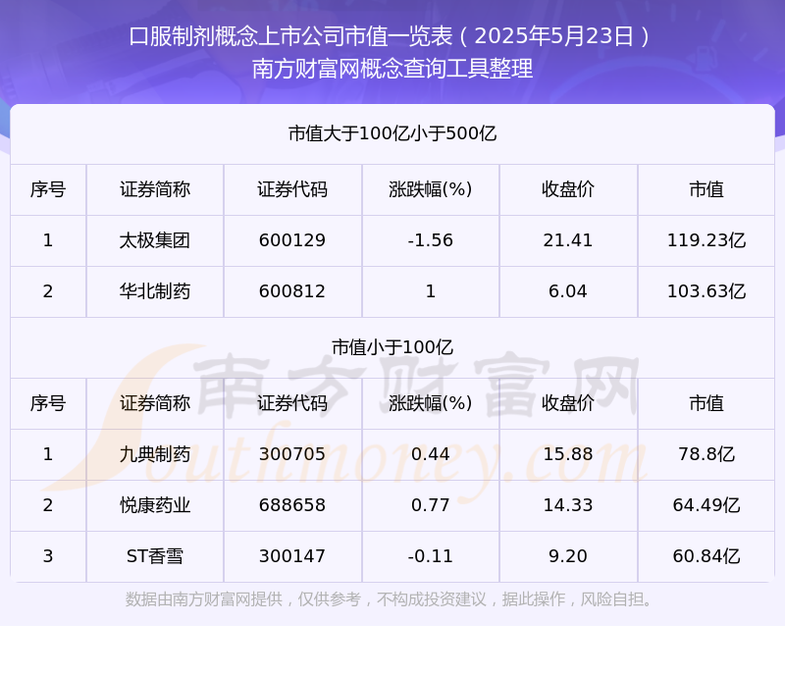Select the stock code 300705
The image size is (785, 675).
click(x=292, y=454)
